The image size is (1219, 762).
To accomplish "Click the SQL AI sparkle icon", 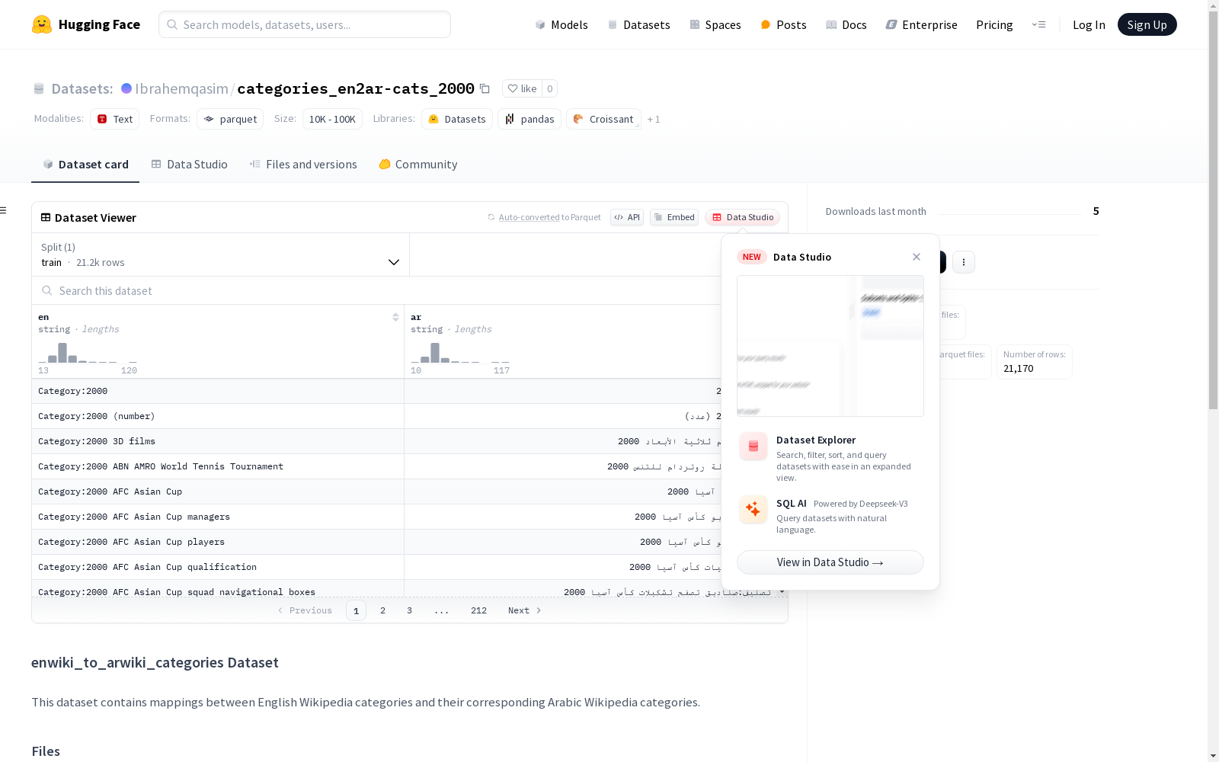I will [753, 509].
